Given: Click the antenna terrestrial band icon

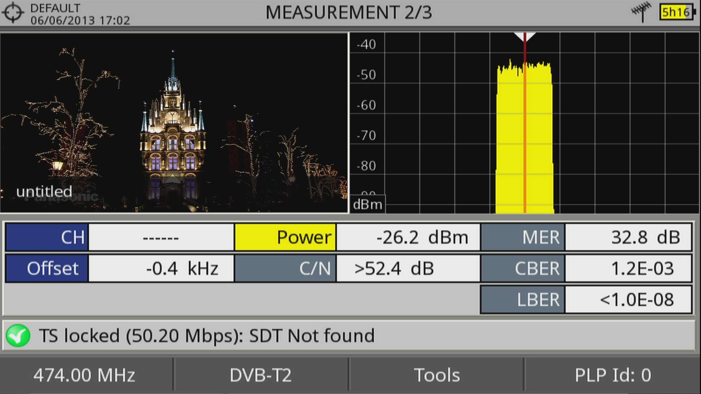Looking at the screenshot, I should point(641,12).
